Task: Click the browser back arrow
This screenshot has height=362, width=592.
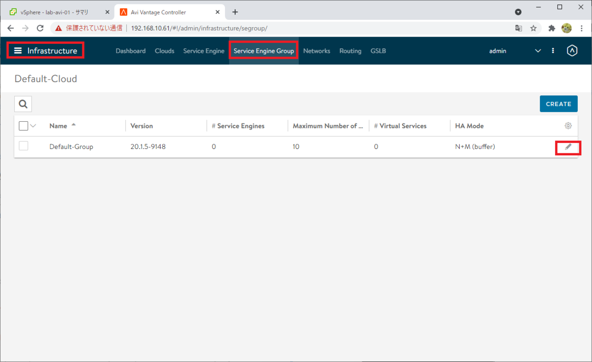Action: click(x=11, y=28)
